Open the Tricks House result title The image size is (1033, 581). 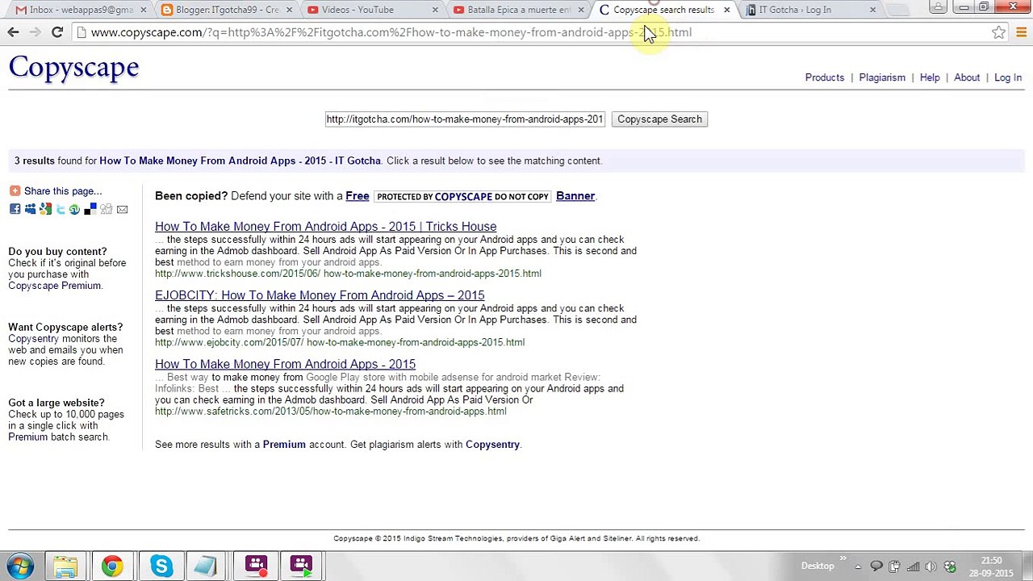tap(325, 227)
